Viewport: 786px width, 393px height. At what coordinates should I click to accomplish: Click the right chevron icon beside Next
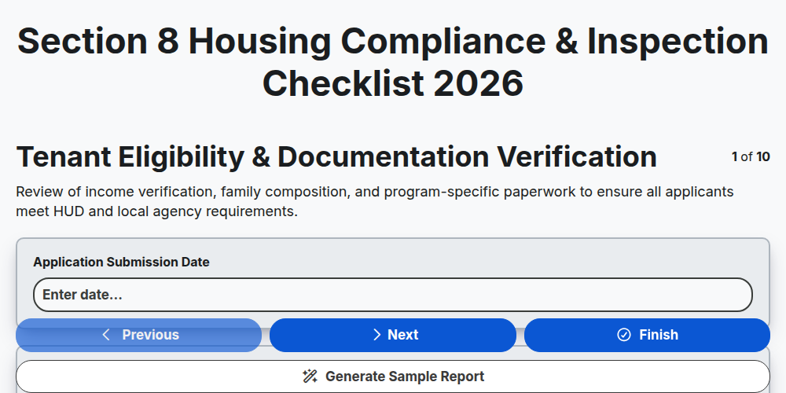[x=377, y=335]
